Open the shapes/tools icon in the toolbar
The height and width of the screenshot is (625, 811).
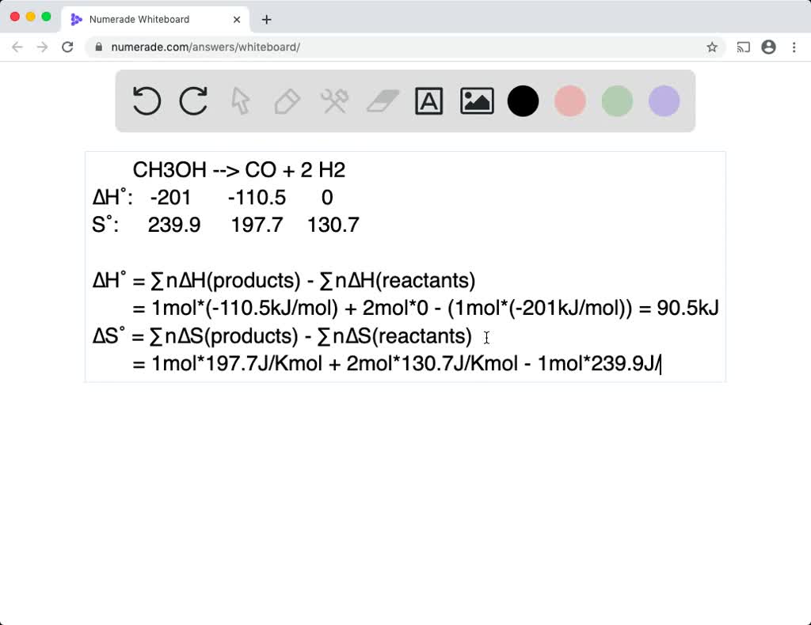tap(334, 100)
